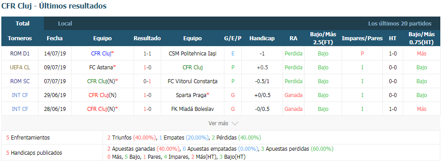This screenshot has width=443, height=161.
Task: Click the Impares/Pares column header
Action: pyautogui.click(x=362, y=38)
